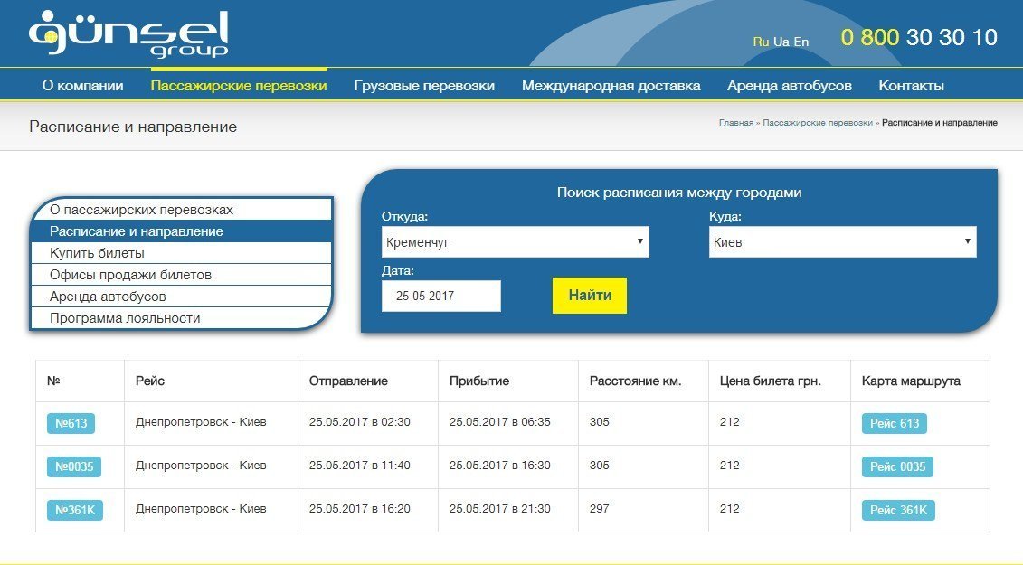
Task: Open route map button Рейс 361К
Action: coord(897,509)
